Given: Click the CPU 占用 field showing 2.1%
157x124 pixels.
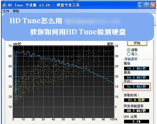Looking at the screenshot, I should pos(136,121).
